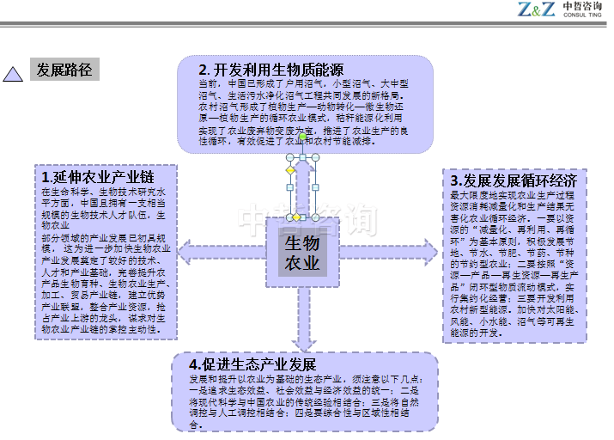The height and width of the screenshot is (440, 614).
Task: Select the left-pointing dashed arrow
Action: 222,252
